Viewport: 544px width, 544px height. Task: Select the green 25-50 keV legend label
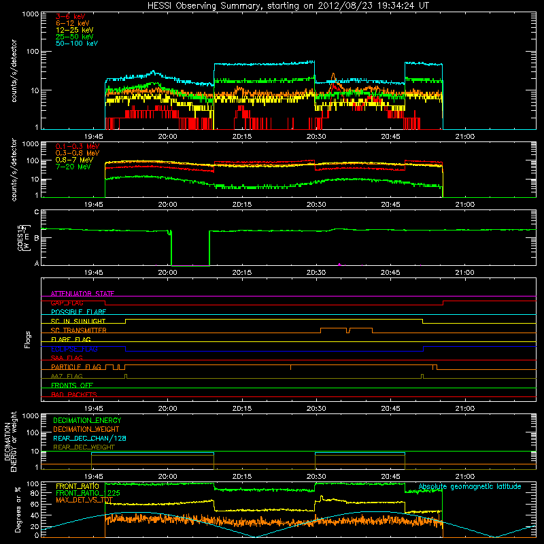[x=74, y=37]
